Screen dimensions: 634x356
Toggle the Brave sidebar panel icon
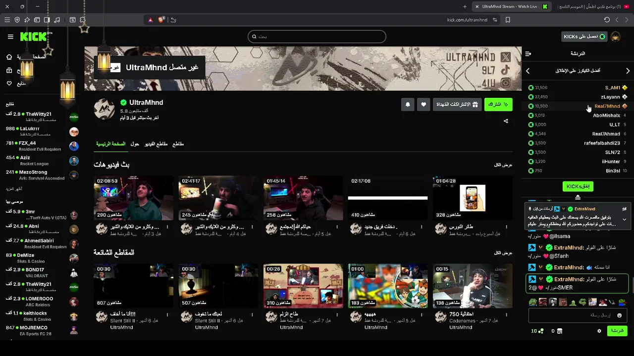(47, 20)
